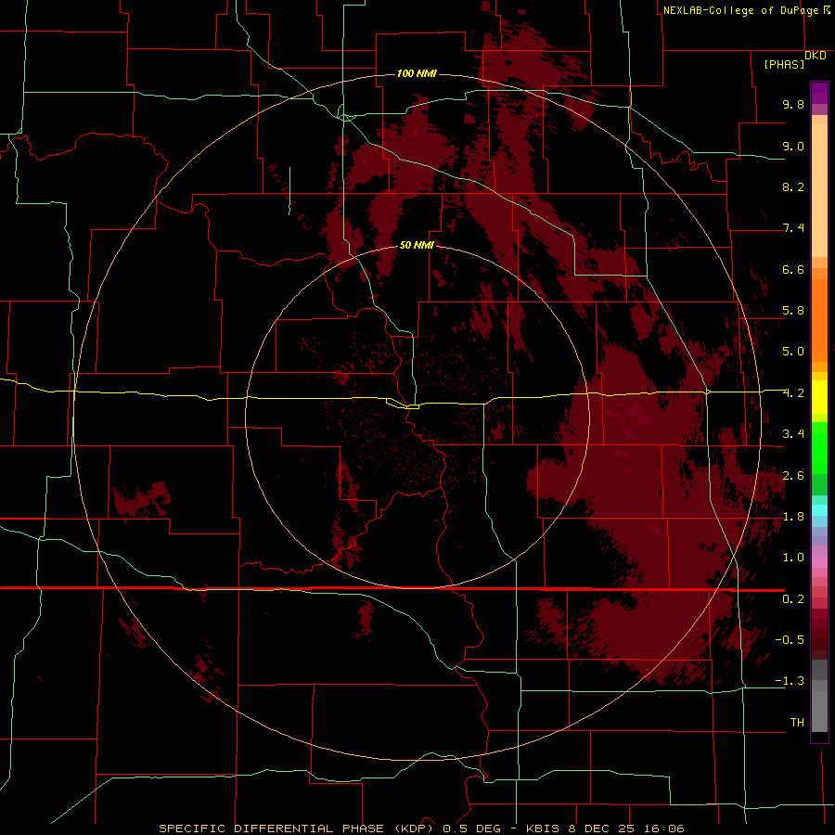
Task: Pick the bright green segment of the color scale
Action: pyautogui.click(x=819, y=448)
